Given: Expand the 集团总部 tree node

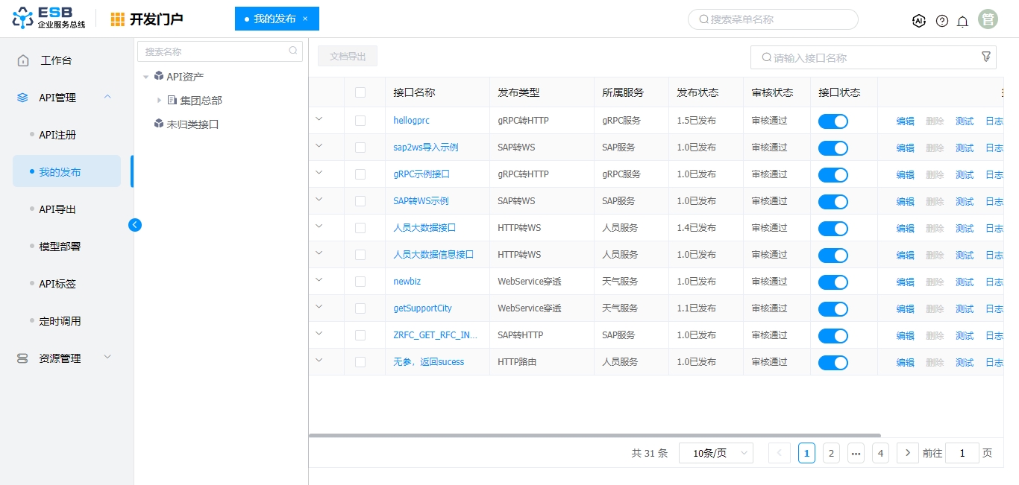Looking at the screenshot, I should point(159,100).
